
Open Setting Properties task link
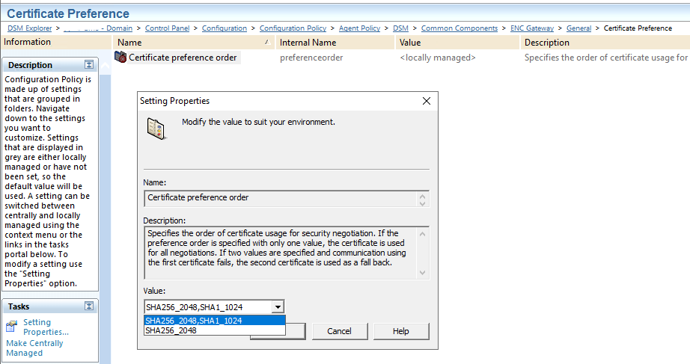[x=46, y=327]
